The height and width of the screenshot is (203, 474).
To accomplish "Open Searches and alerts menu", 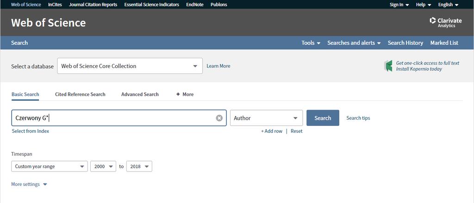I will click(354, 43).
